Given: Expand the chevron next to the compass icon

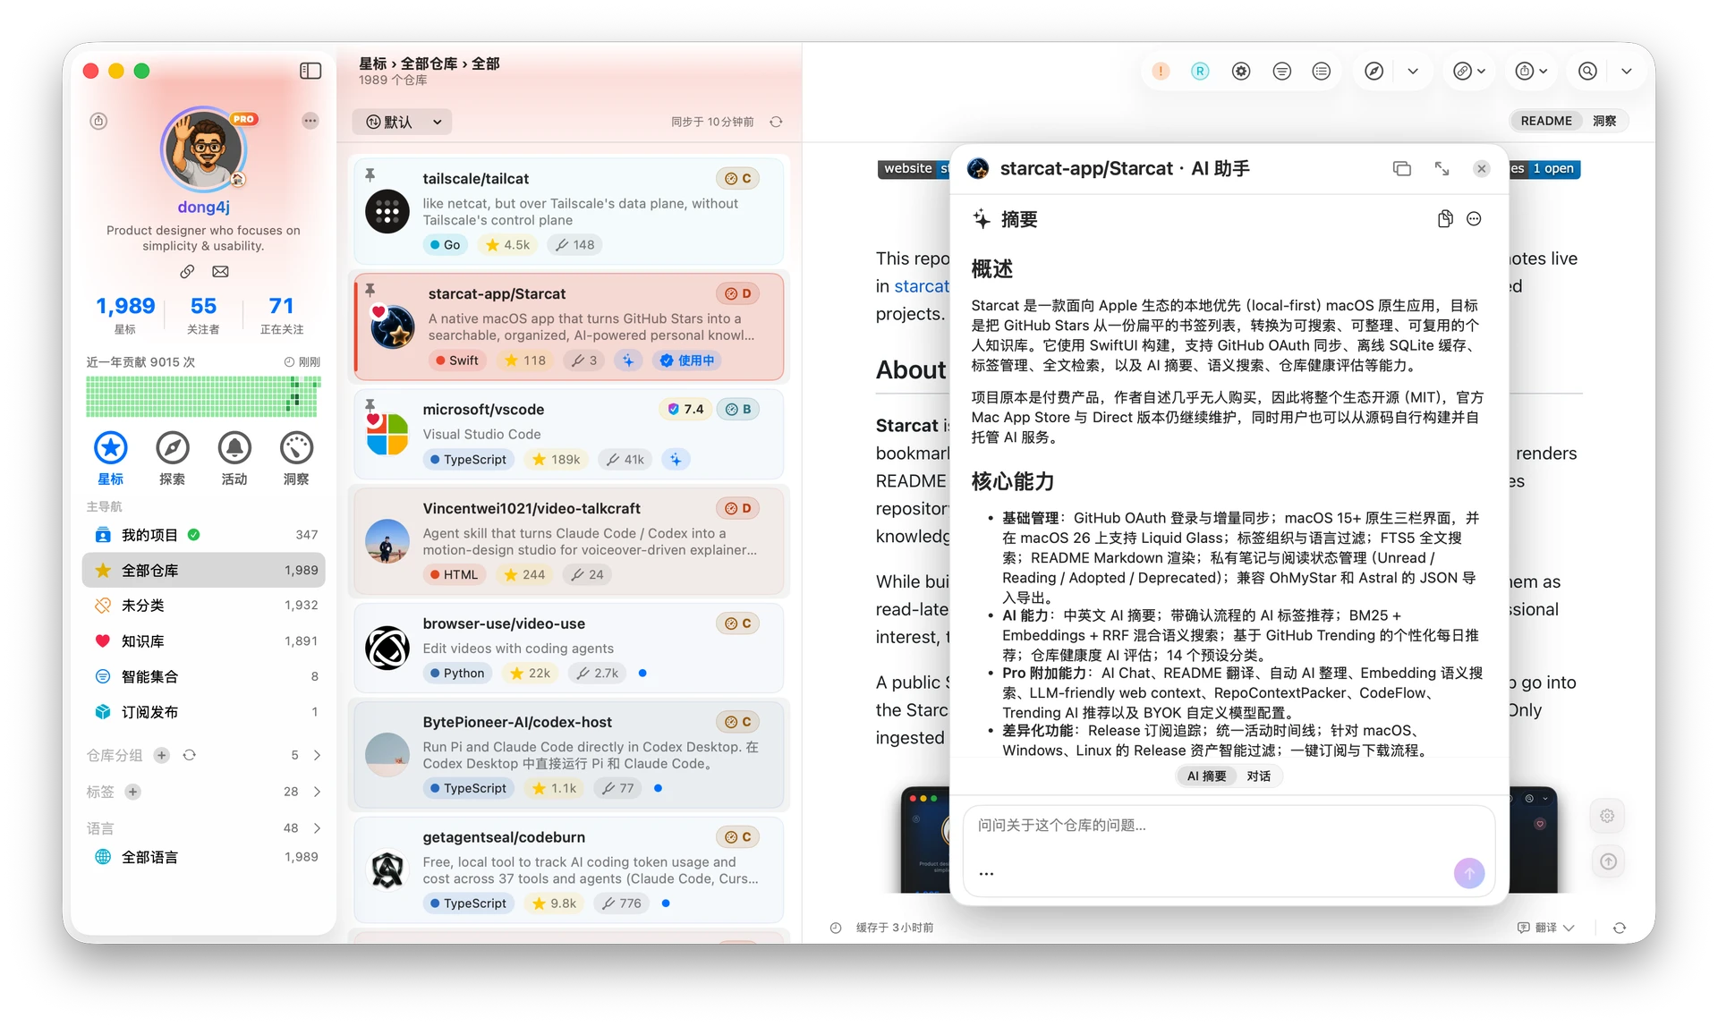Looking at the screenshot, I should (x=1413, y=72).
